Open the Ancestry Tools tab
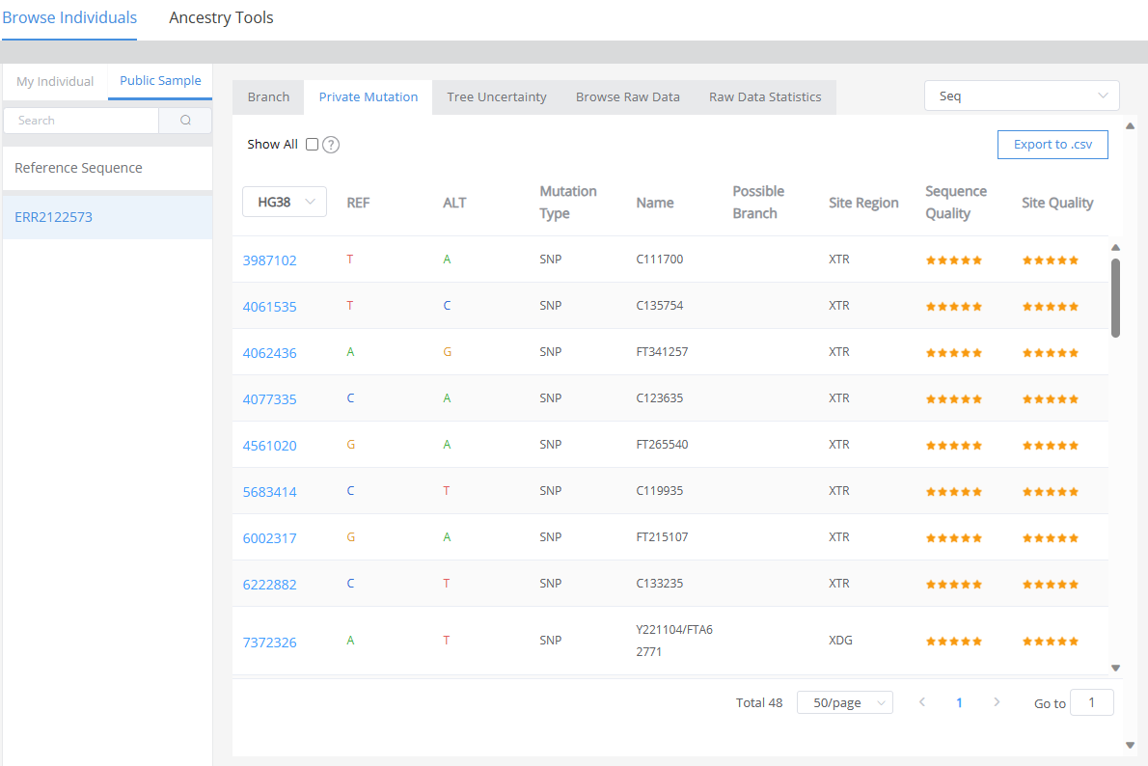This screenshot has height=766, width=1148. [221, 17]
